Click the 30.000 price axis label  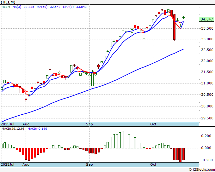coord(207,106)
